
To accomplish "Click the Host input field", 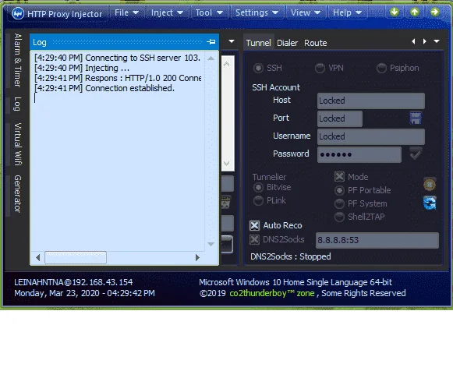I will coord(371,101).
